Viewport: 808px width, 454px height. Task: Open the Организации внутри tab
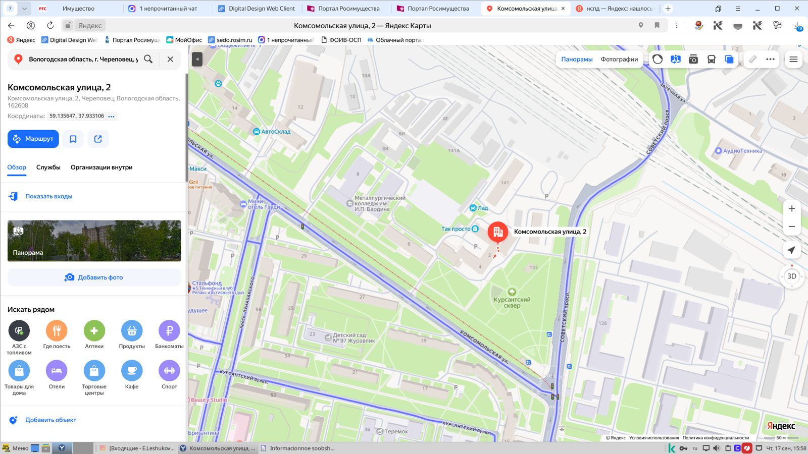[x=102, y=167]
